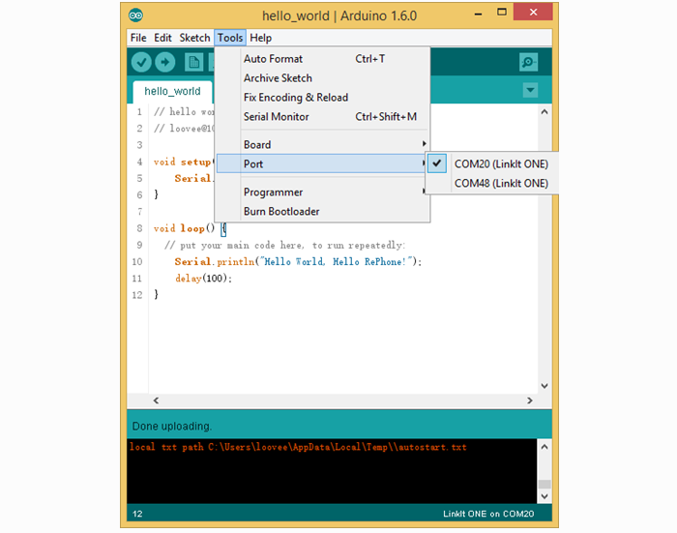
Task: Click editor horizontal scroll left arrow
Action: (156, 400)
